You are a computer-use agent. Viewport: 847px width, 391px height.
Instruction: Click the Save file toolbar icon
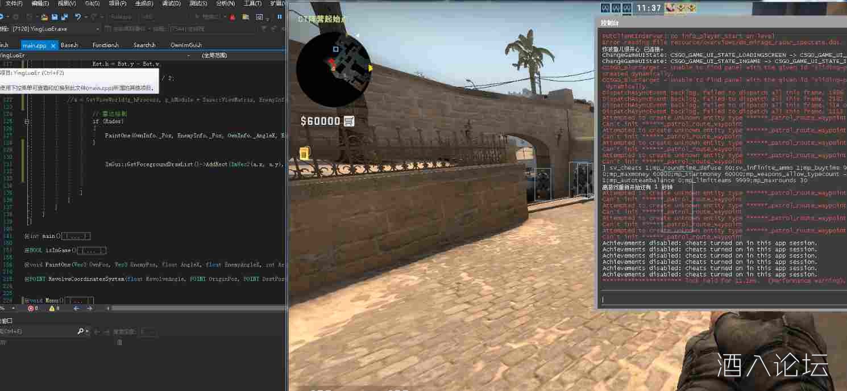coord(54,17)
